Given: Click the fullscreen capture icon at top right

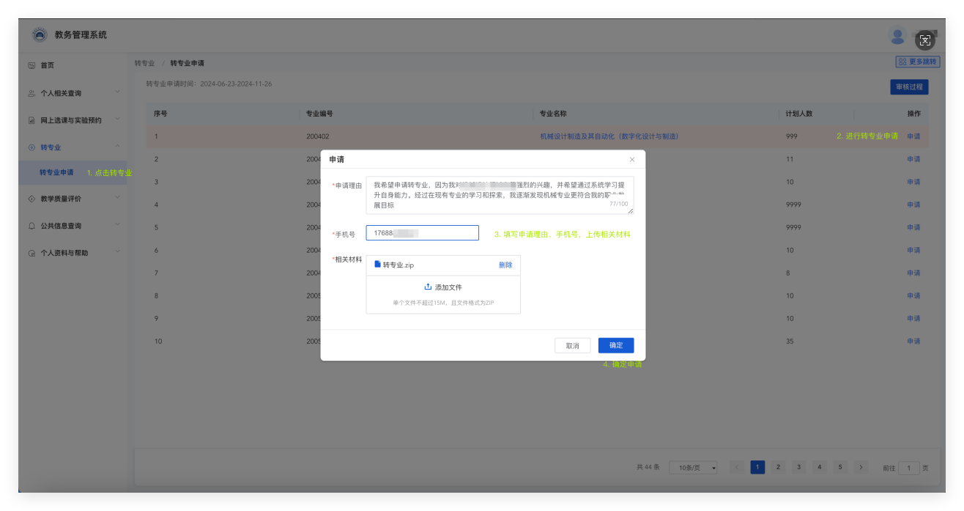Looking at the screenshot, I should coord(924,40).
